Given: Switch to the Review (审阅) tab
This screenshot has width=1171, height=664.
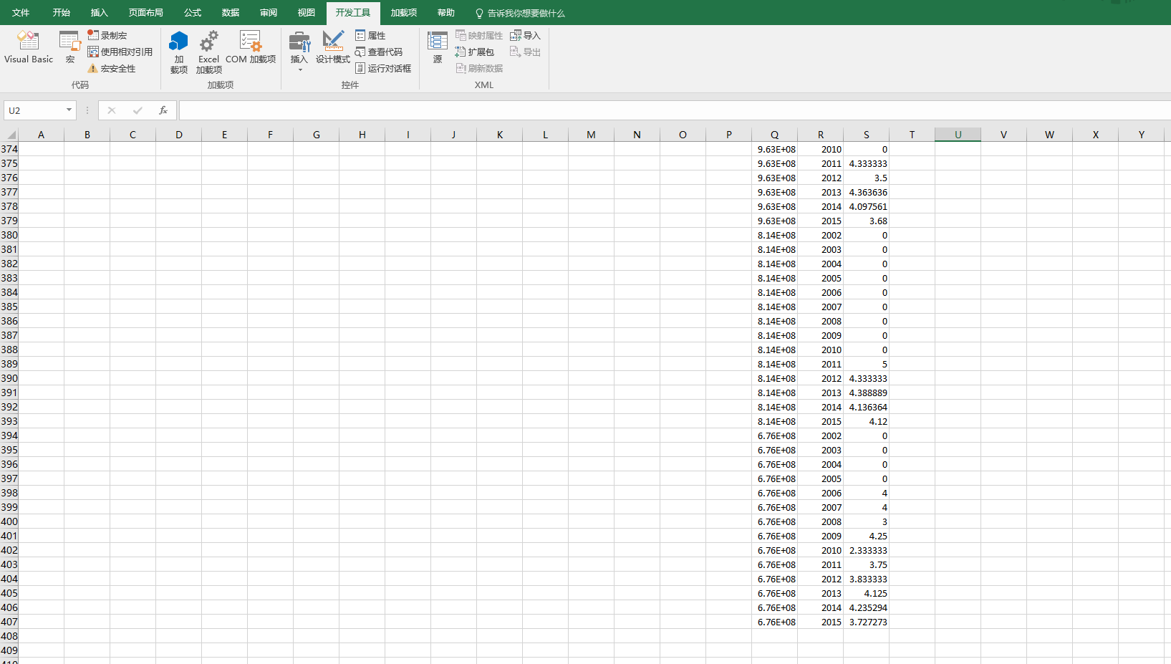Looking at the screenshot, I should 268,13.
